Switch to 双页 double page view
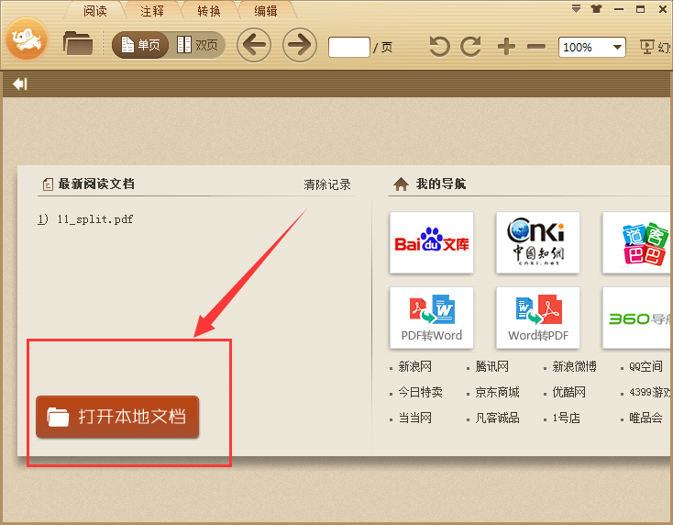 pyautogui.click(x=197, y=45)
